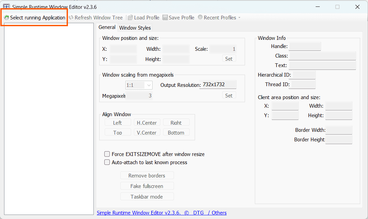Click Set in Window position and size
This screenshot has width=368, height=219.
229,59
